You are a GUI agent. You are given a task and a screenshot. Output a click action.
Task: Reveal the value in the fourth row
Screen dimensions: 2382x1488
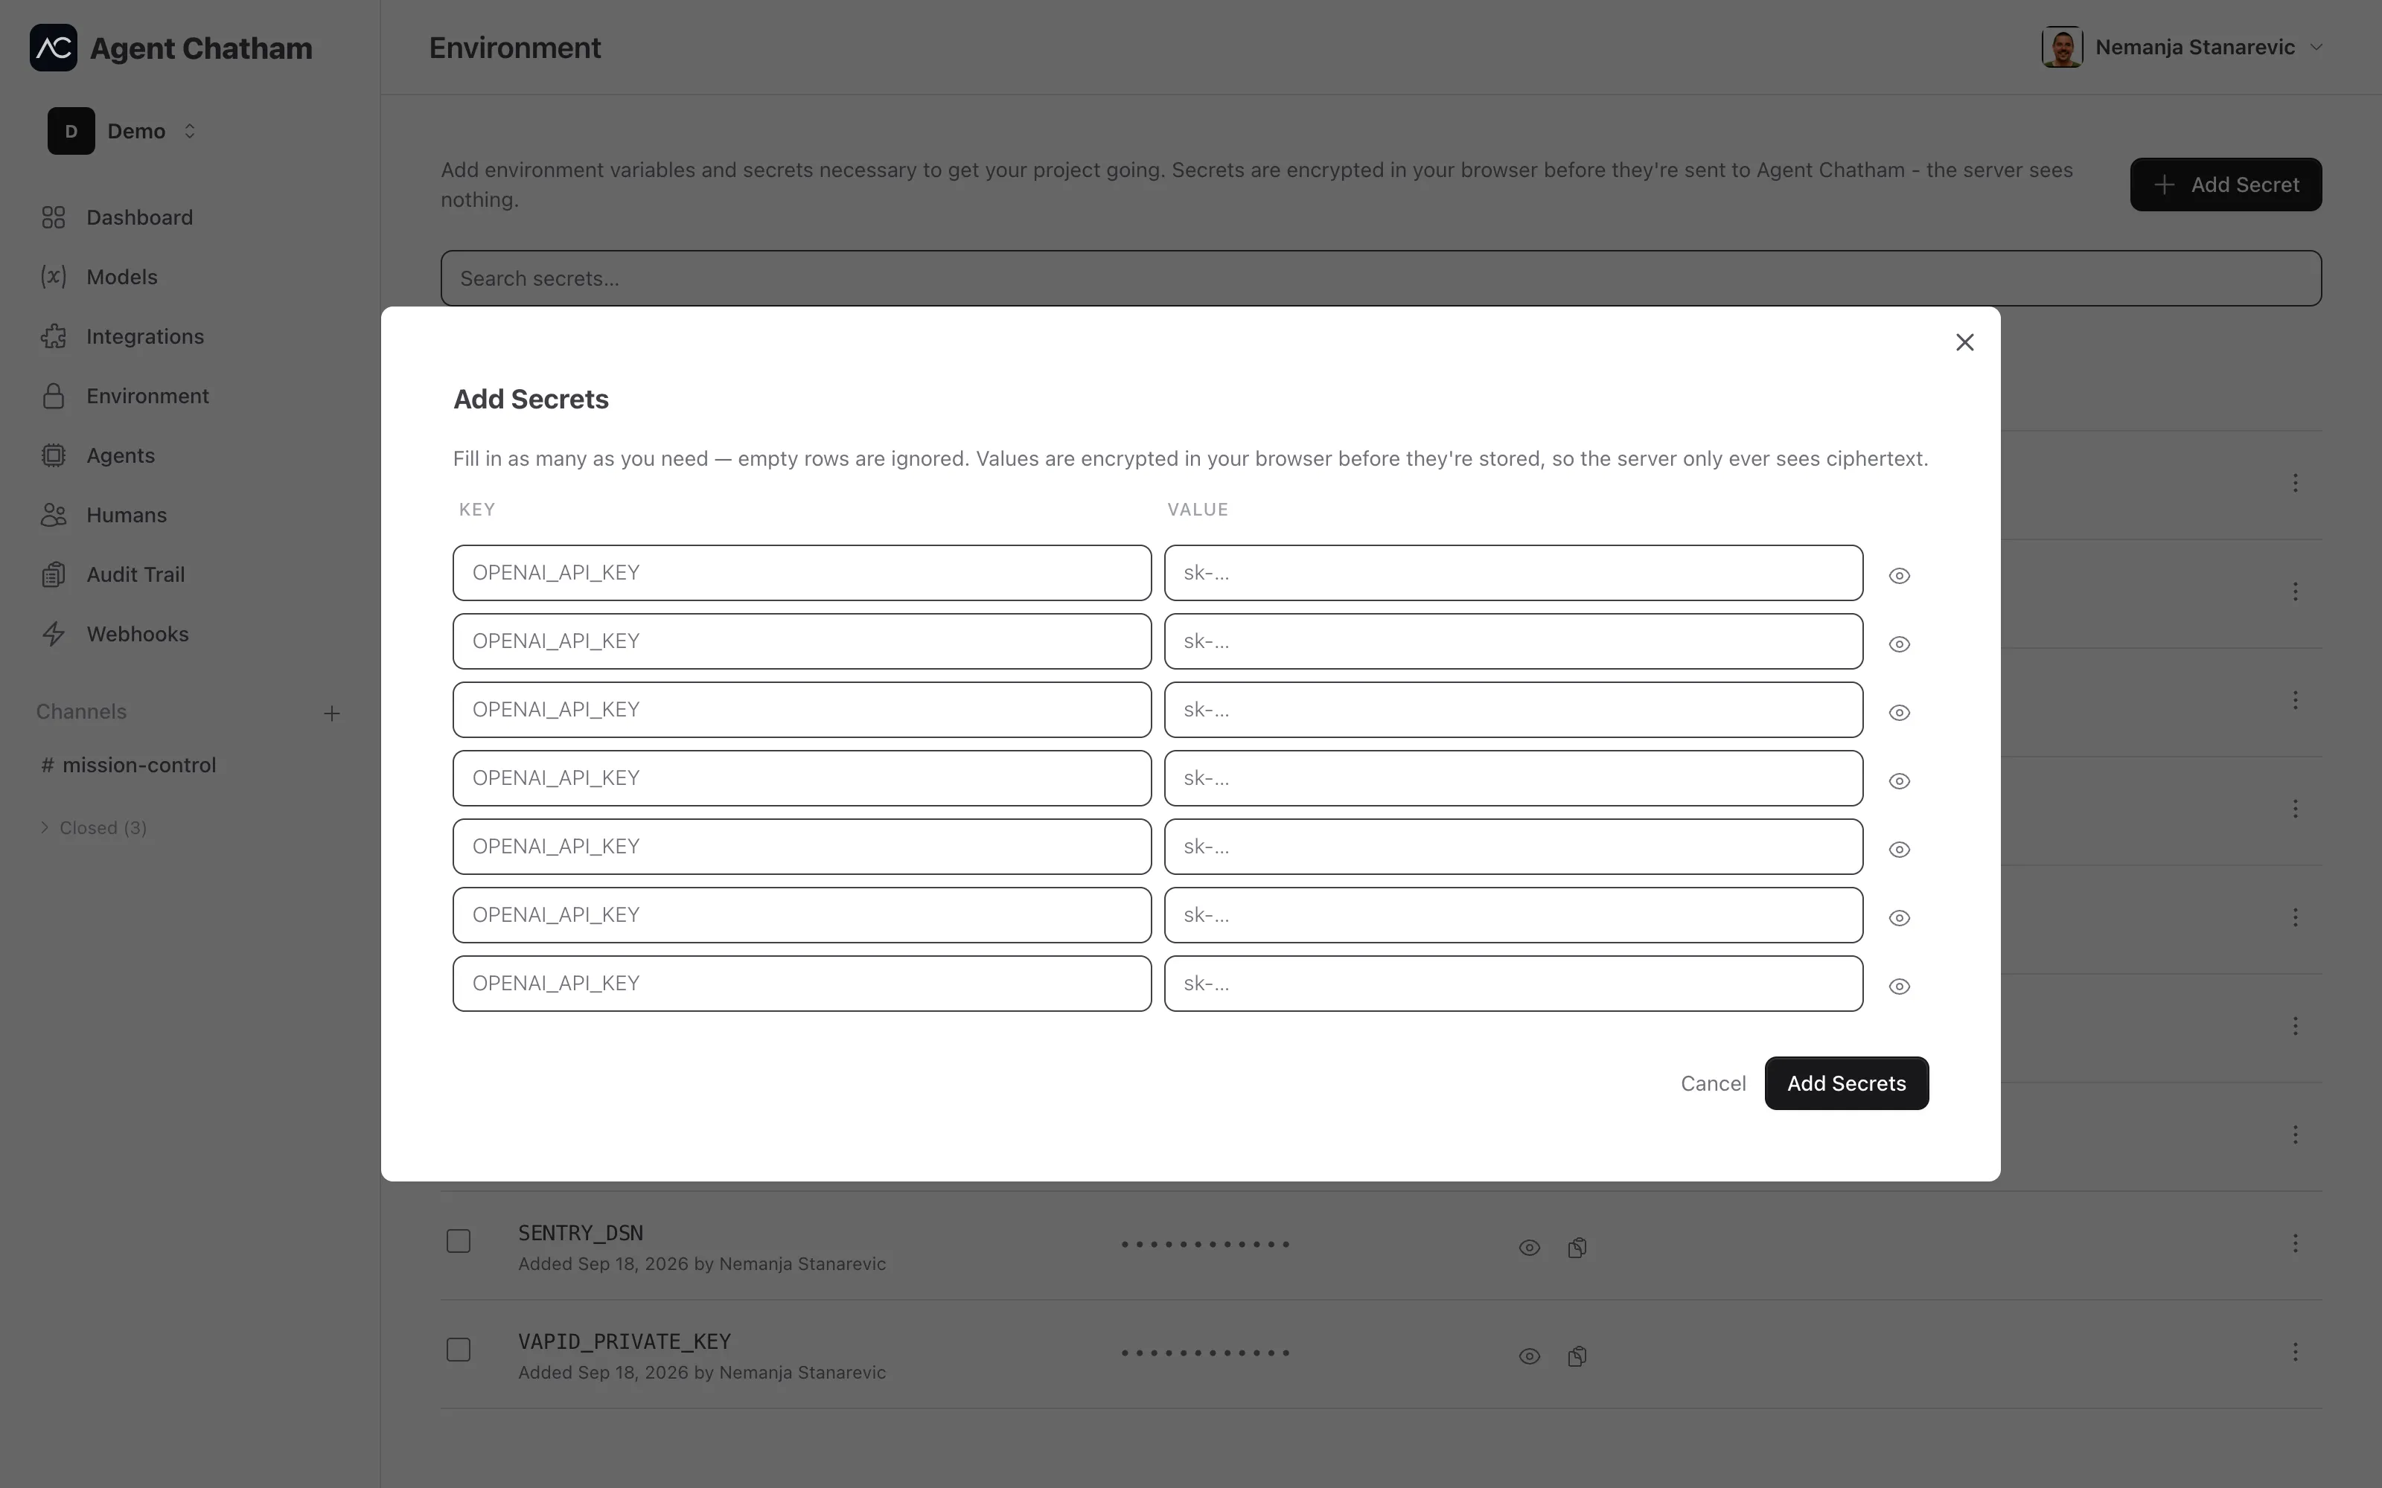(x=1899, y=780)
